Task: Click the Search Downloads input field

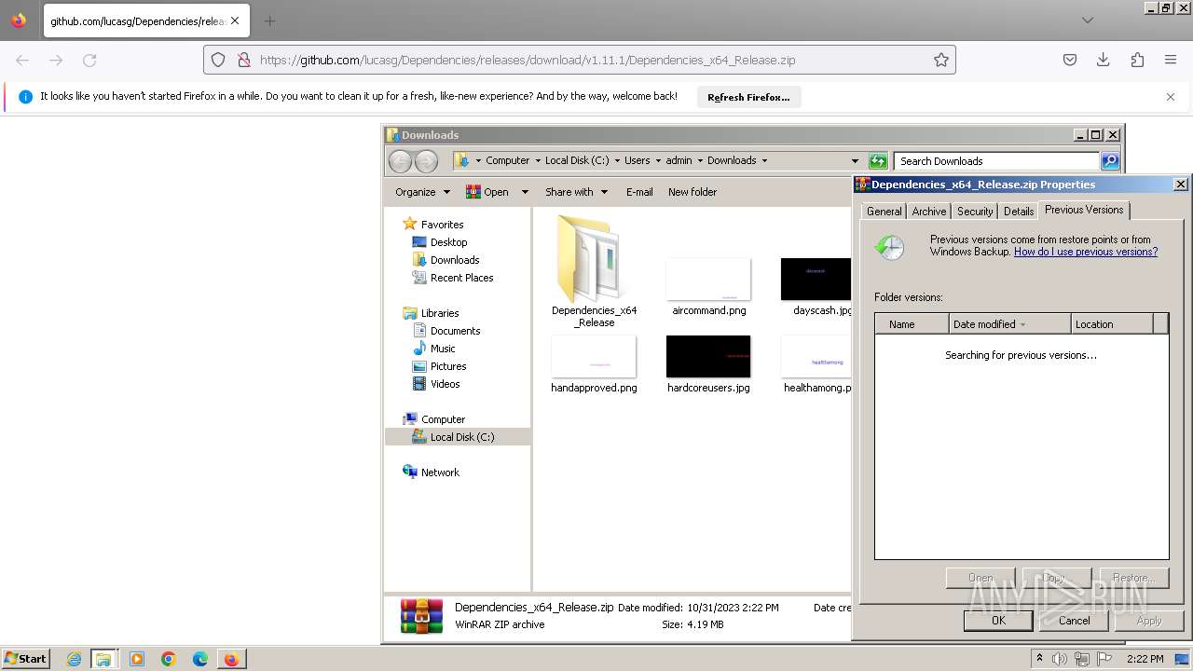Action: [997, 161]
